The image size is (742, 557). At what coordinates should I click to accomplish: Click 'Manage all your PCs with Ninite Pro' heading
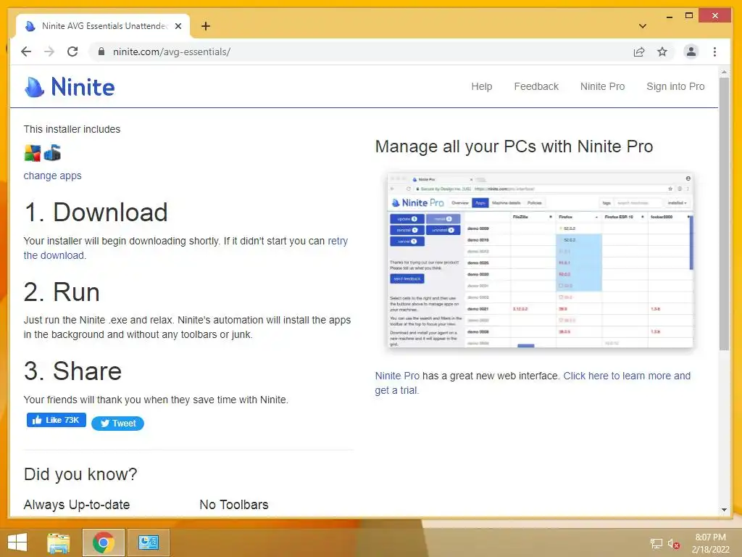coord(514,147)
